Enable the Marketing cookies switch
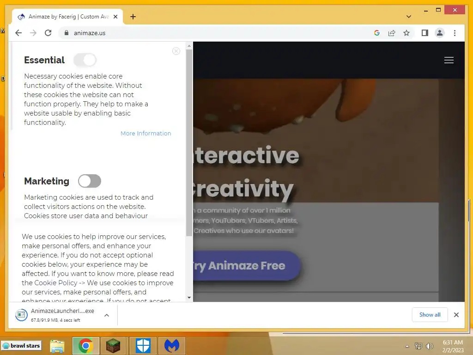473x355 pixels. [x=90, y=181]
